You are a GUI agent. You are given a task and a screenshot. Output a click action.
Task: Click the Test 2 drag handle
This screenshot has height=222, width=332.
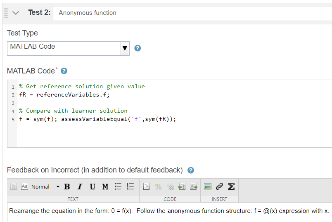coord(5,13)
